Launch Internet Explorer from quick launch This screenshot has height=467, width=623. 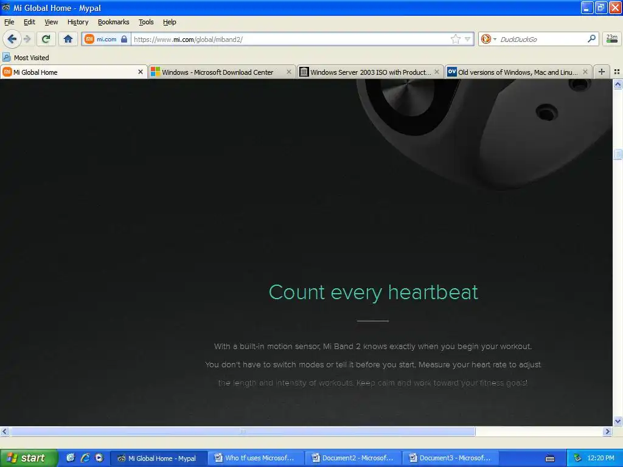click(85, 458)
